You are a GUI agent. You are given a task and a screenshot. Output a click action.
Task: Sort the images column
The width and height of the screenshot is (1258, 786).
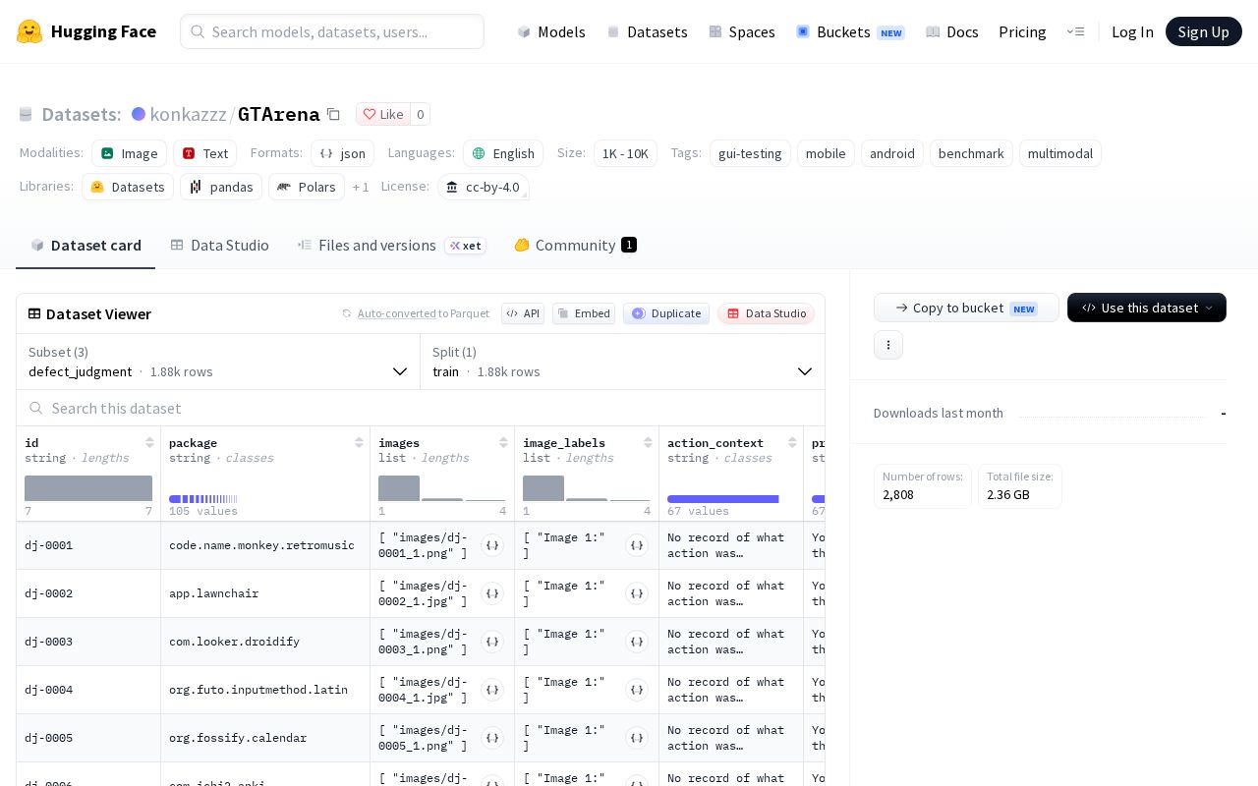pos(503,443)
